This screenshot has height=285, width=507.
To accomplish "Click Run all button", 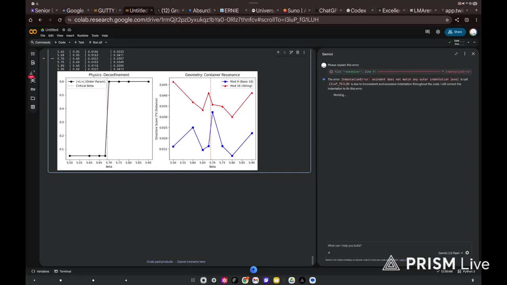I will point(96,42).
